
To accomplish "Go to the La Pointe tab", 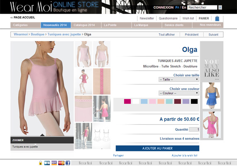I will click(x=116, y=25).
